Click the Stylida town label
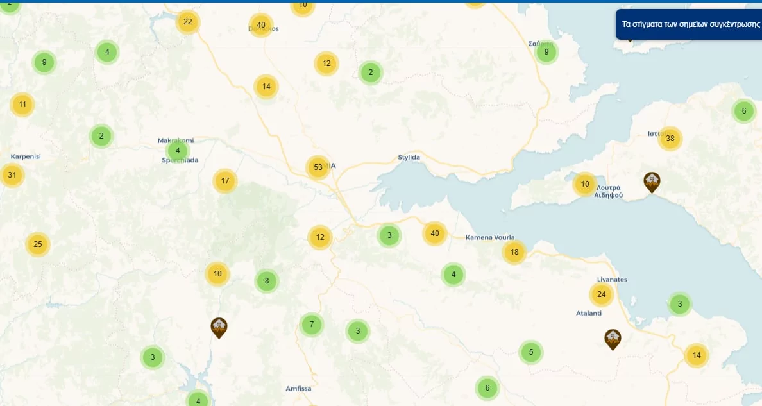The width and height of the screenshot is (762, 406). click(409, 158)
